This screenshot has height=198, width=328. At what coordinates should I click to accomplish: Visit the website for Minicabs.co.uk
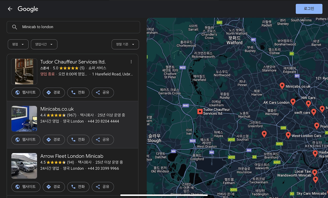click(x=26, y=140)
